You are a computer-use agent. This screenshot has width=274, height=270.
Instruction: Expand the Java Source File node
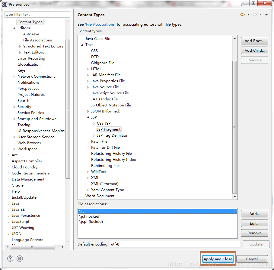(x=88, y=87)
